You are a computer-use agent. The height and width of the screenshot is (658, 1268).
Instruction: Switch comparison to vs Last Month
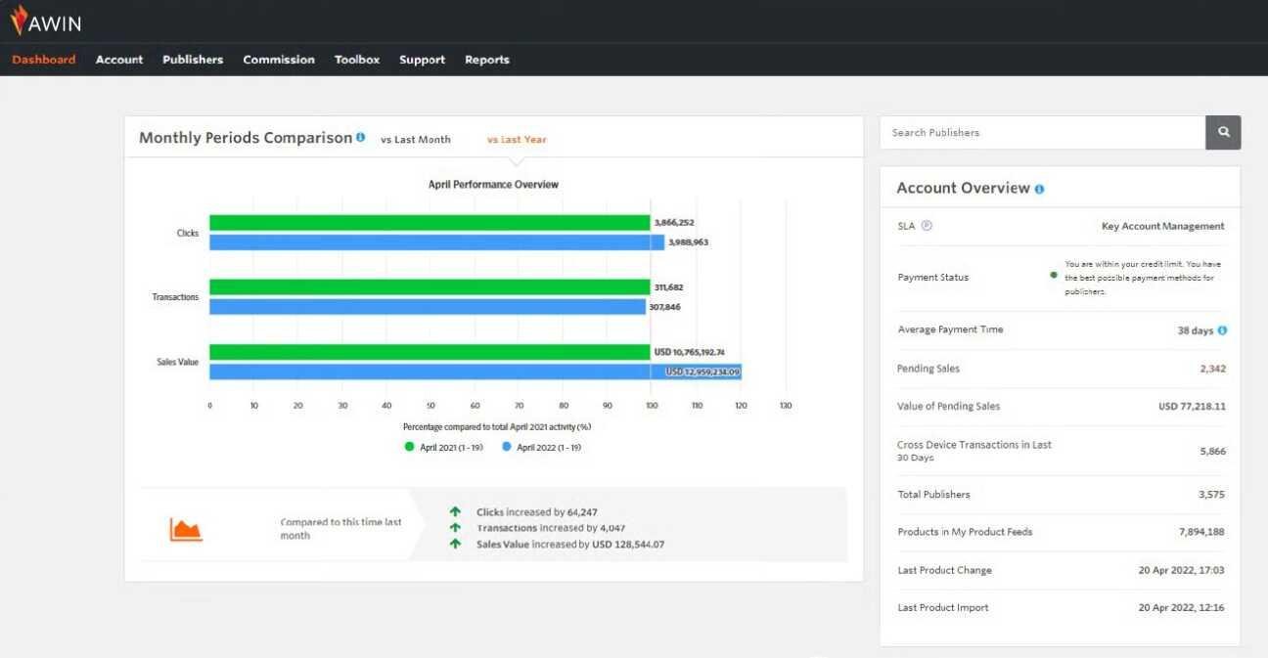(x=415, y=139)
